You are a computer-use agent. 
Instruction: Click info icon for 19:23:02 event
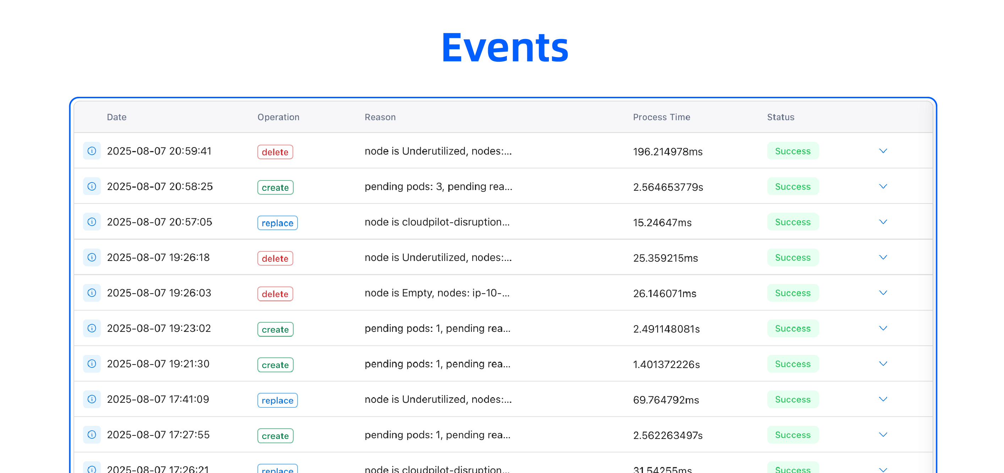click(x=92, y=328)
